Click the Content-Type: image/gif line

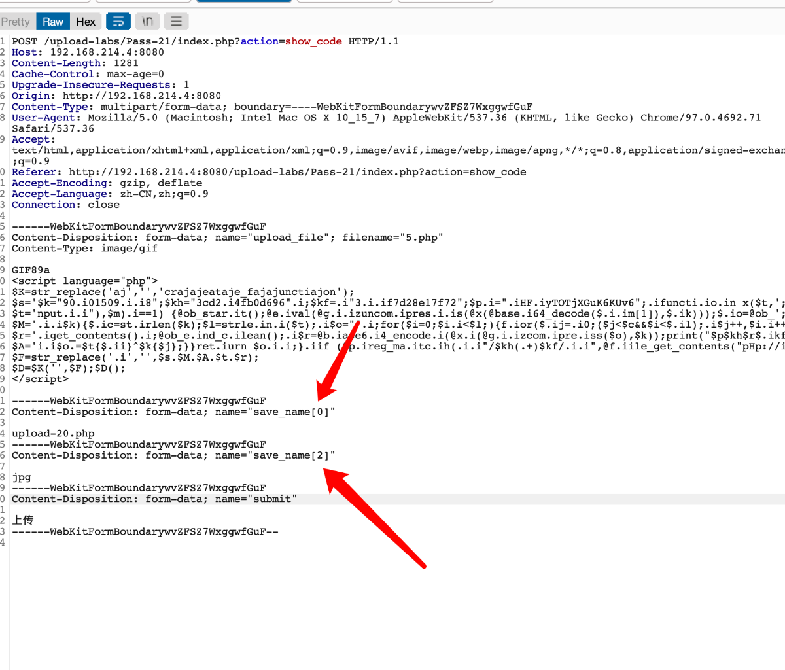(x=84, y=249)
